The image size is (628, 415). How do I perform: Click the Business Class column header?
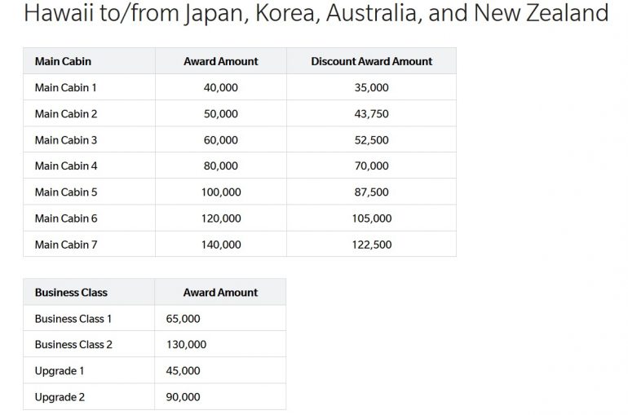(71, 292)
